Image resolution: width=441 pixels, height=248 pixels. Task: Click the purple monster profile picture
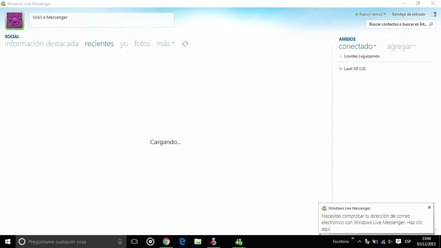[15, 20]
